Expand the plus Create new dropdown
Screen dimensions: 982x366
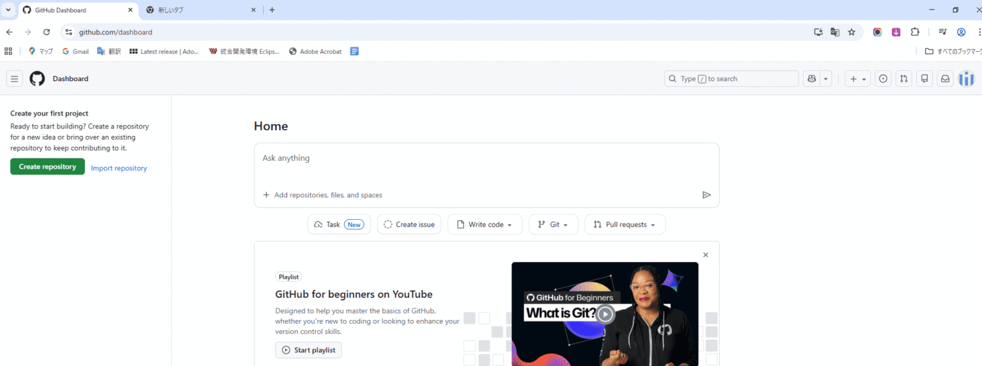tap(857, 79)
